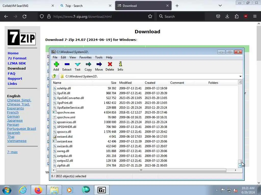261x195 pixels.
Task: Click the 7-Zip horizontal scrollbar thumb
Action: tap(141, 170)
